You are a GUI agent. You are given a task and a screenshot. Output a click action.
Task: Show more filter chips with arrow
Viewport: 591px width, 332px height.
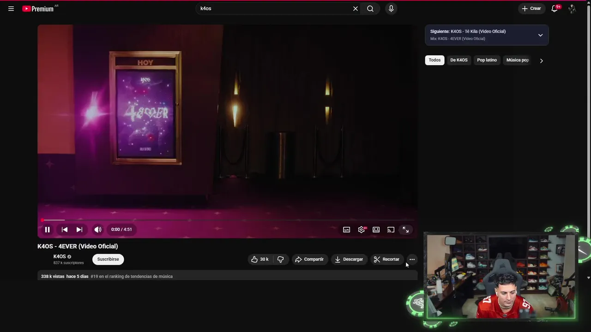tap(541, 60)
